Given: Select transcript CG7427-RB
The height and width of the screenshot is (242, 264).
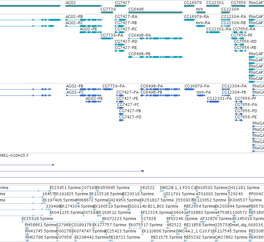Looking at the screenshot, I should [x=120, y=26].
